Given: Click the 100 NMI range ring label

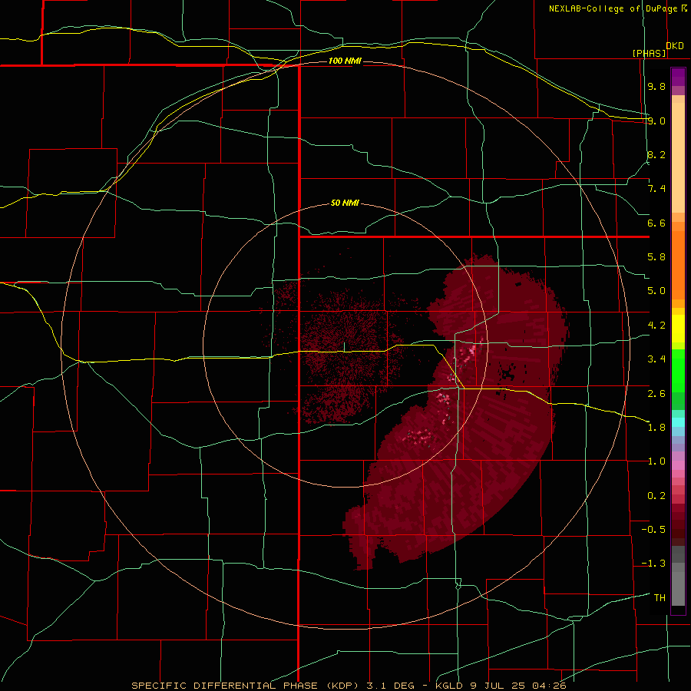Looking at the screenshot, I should (x=345, y=61).
